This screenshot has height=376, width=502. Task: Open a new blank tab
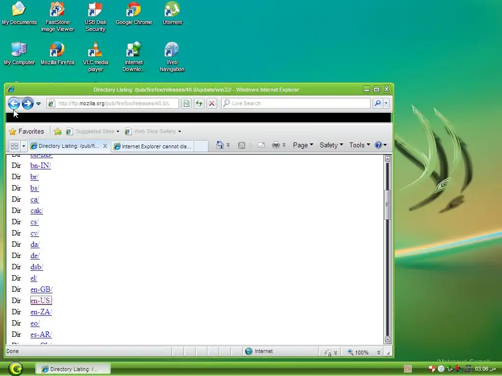coord(201,146)
